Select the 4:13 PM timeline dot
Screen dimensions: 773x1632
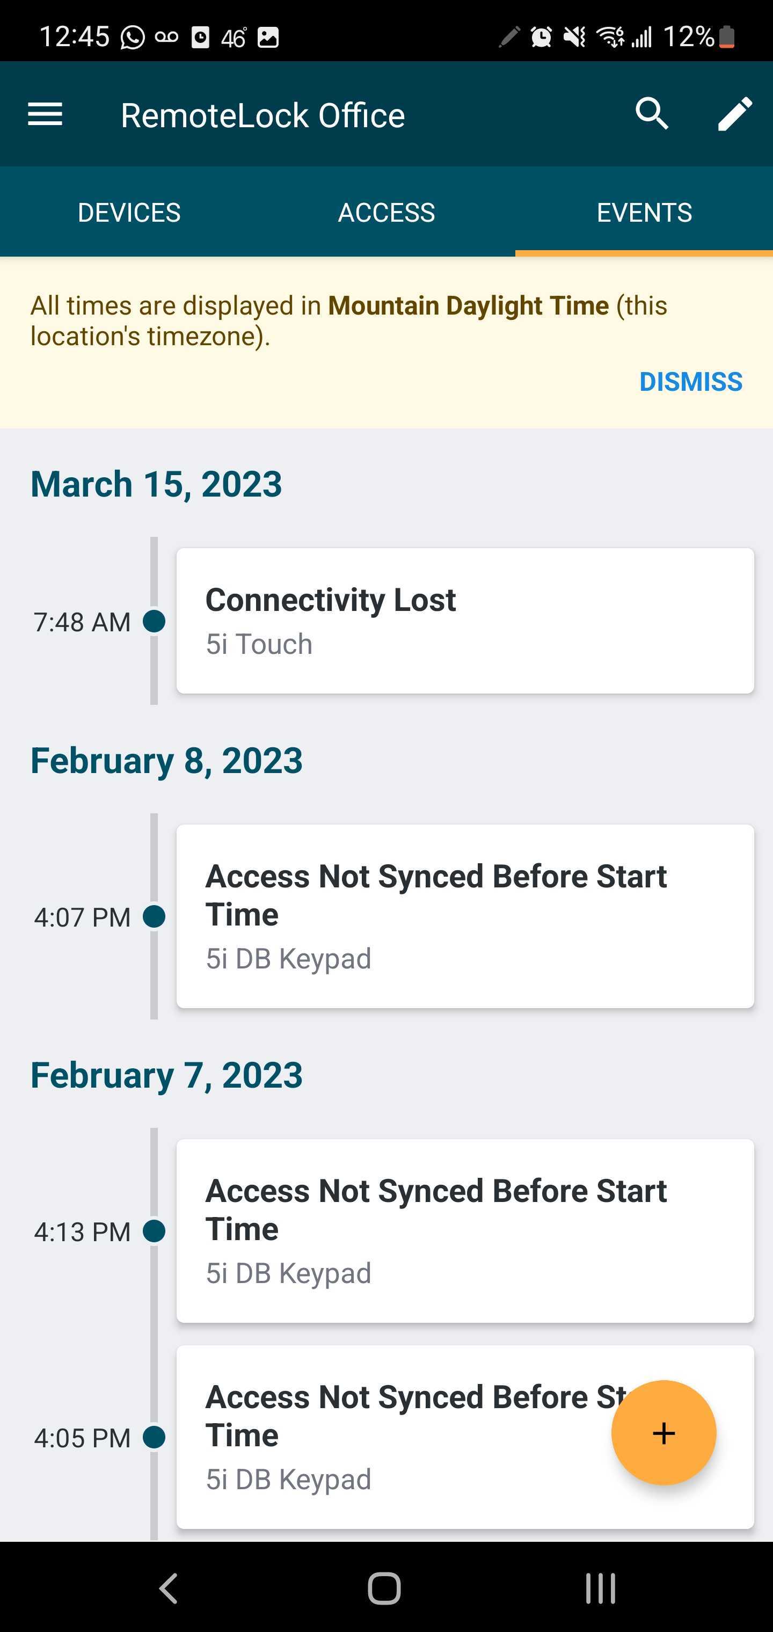point(154,1231)
